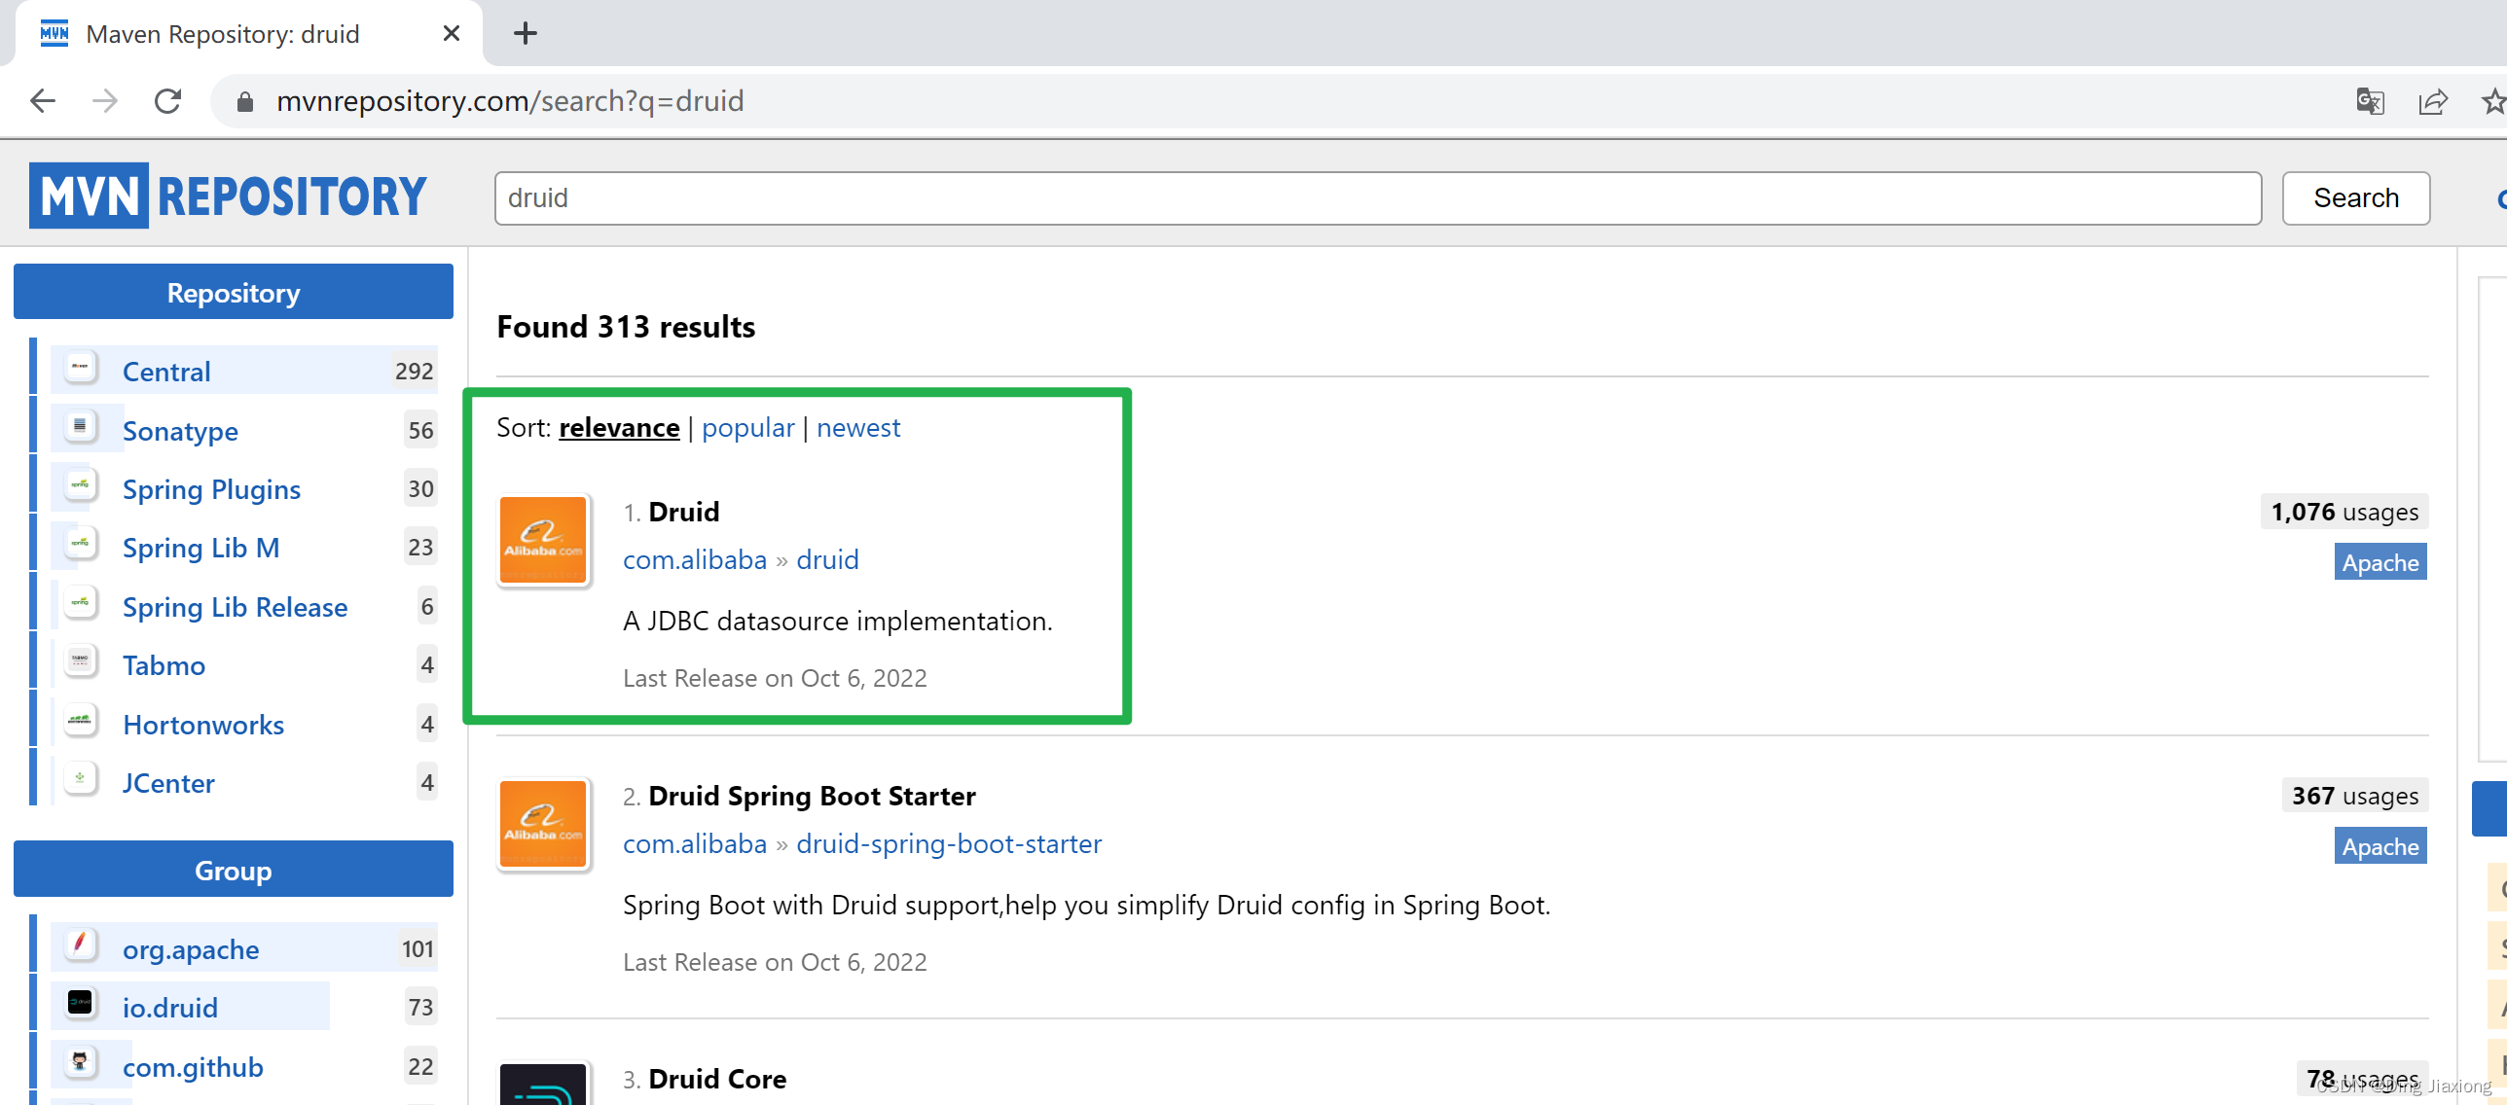Click the MVN Repository logo

(228, 196)
